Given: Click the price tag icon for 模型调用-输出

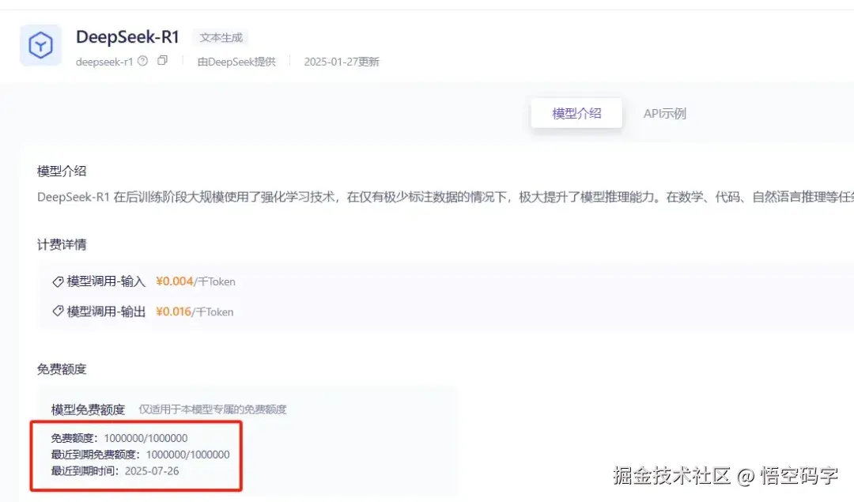Looking at the screenshot, I should pos(58,311).
